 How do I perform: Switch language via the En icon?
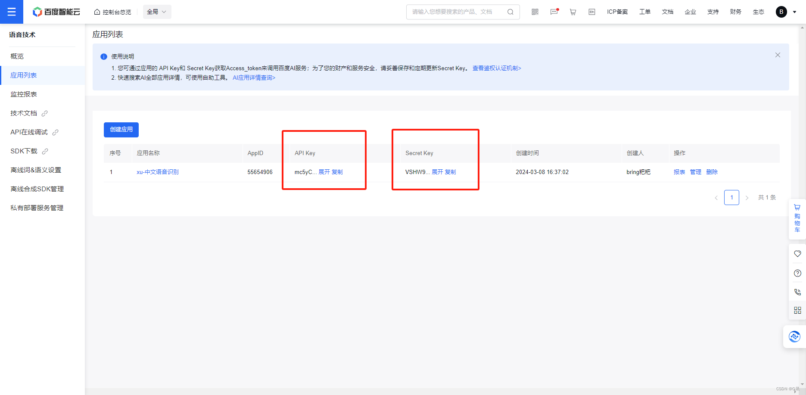591,12
